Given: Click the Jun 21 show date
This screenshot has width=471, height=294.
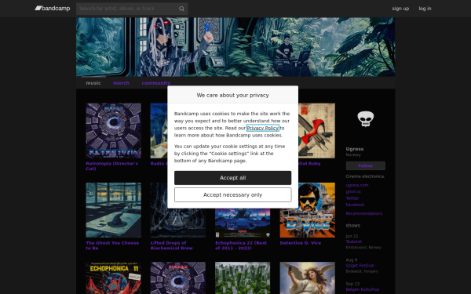Looking at the screenshot, I should click(352, 236).
